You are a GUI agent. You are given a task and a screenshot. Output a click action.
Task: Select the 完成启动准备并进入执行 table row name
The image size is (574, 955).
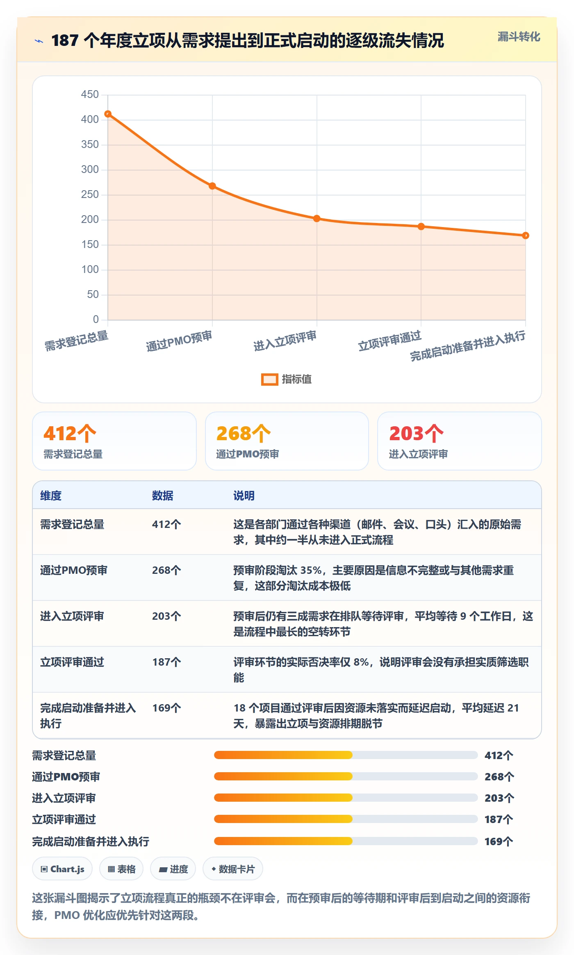tap(88, 716)
